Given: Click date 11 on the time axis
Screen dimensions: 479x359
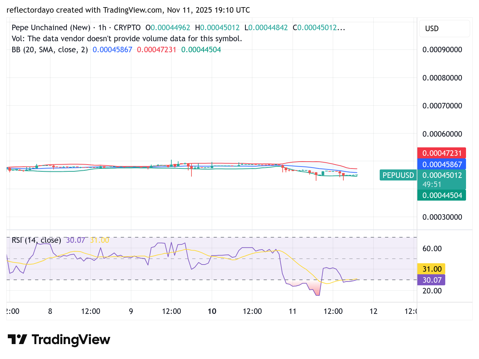Looking at the screenshot, I should pos(293,311).
